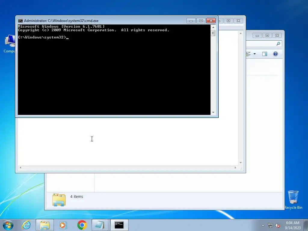Close the Explorer window
This screenshot has width=308, height=231.
point(277,35)
